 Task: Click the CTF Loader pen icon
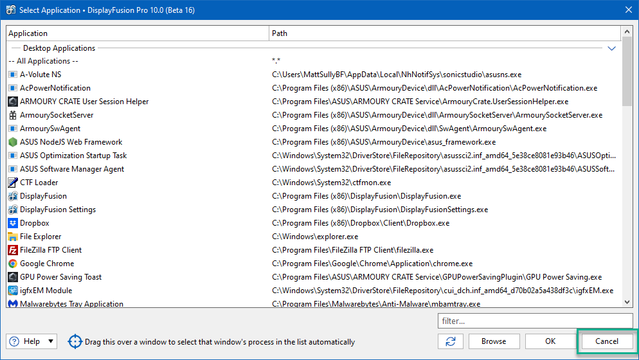coord(13,182)
